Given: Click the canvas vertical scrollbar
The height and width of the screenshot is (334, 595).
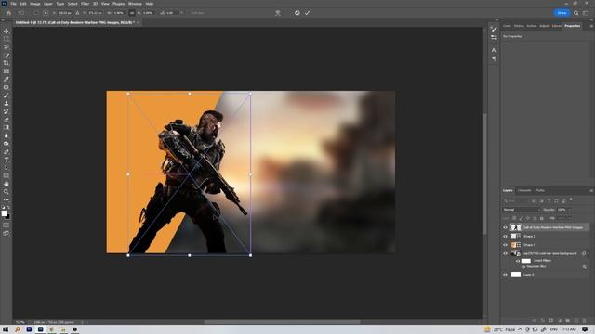Looking at the screenshot, I should click(484, 174).
